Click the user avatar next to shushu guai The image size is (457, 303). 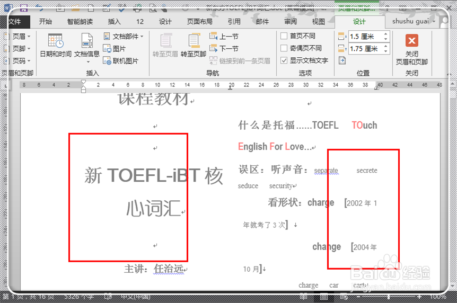pos(445,21)
